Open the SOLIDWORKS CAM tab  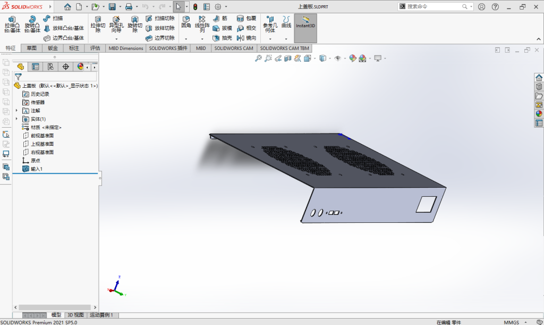point(234,48)
